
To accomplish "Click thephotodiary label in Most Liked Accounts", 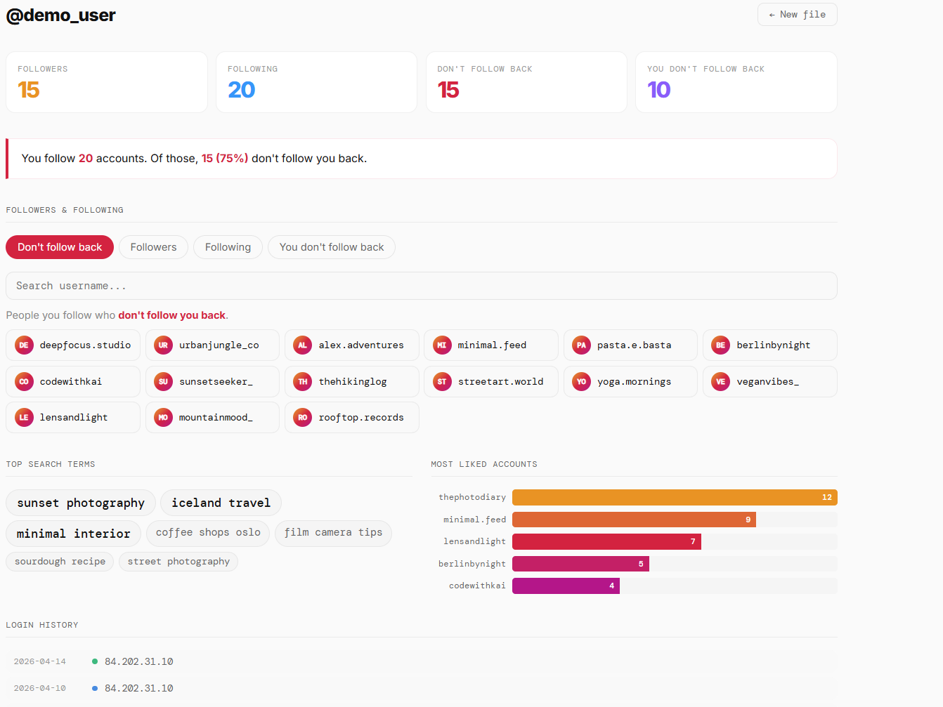I will [x=472, y=497].
